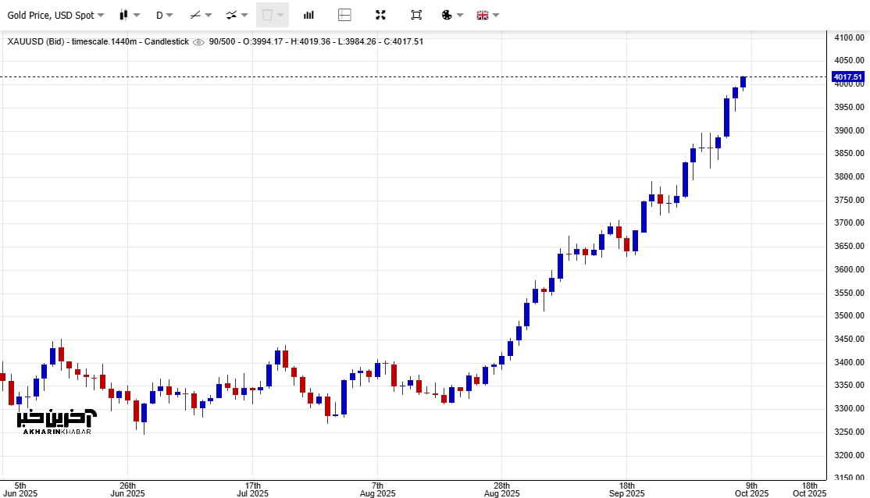Open the line drawing tools menu

tap(201, 15)
